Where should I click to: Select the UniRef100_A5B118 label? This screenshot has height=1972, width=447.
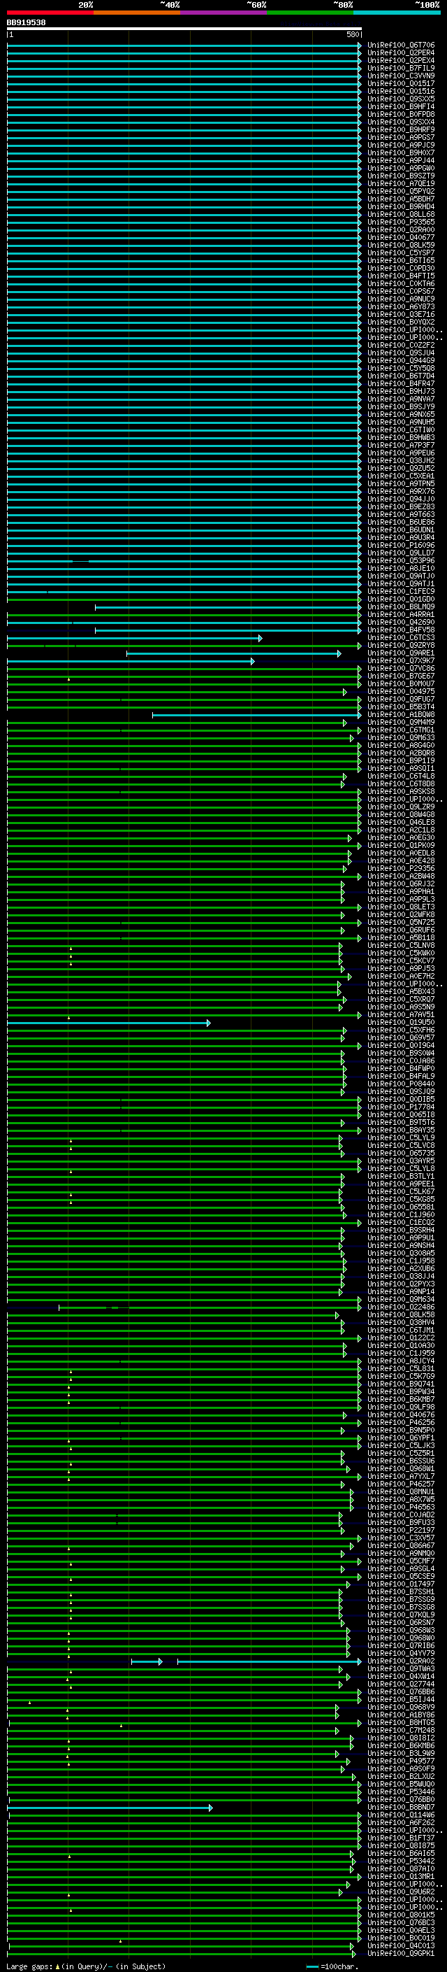click(x=401, y=938)
